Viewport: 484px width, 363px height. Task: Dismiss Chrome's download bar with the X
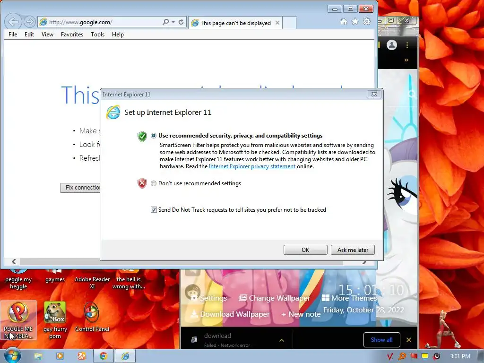409,340
